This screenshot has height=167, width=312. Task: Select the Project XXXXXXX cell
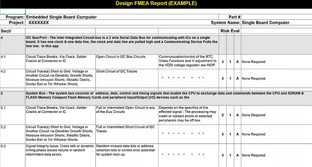[x=122, y=23]
